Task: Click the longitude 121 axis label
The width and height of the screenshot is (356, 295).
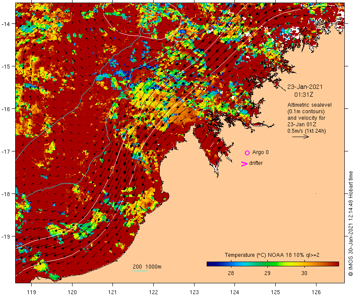Action: [113, 292]
